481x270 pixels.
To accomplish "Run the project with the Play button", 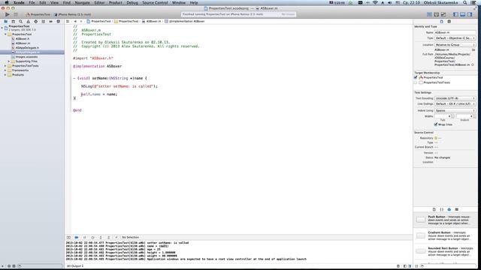I will pos(8,14).
